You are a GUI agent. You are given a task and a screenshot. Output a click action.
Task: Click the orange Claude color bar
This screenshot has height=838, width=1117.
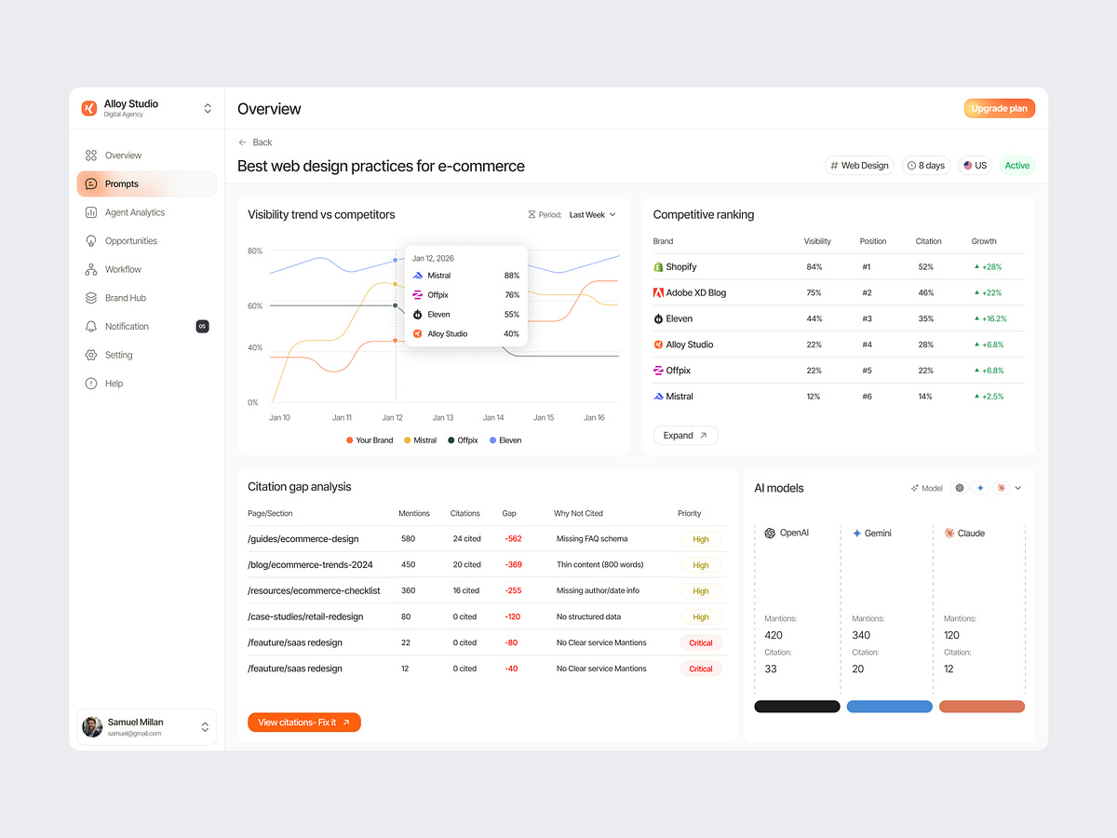(x=982, y=707)
